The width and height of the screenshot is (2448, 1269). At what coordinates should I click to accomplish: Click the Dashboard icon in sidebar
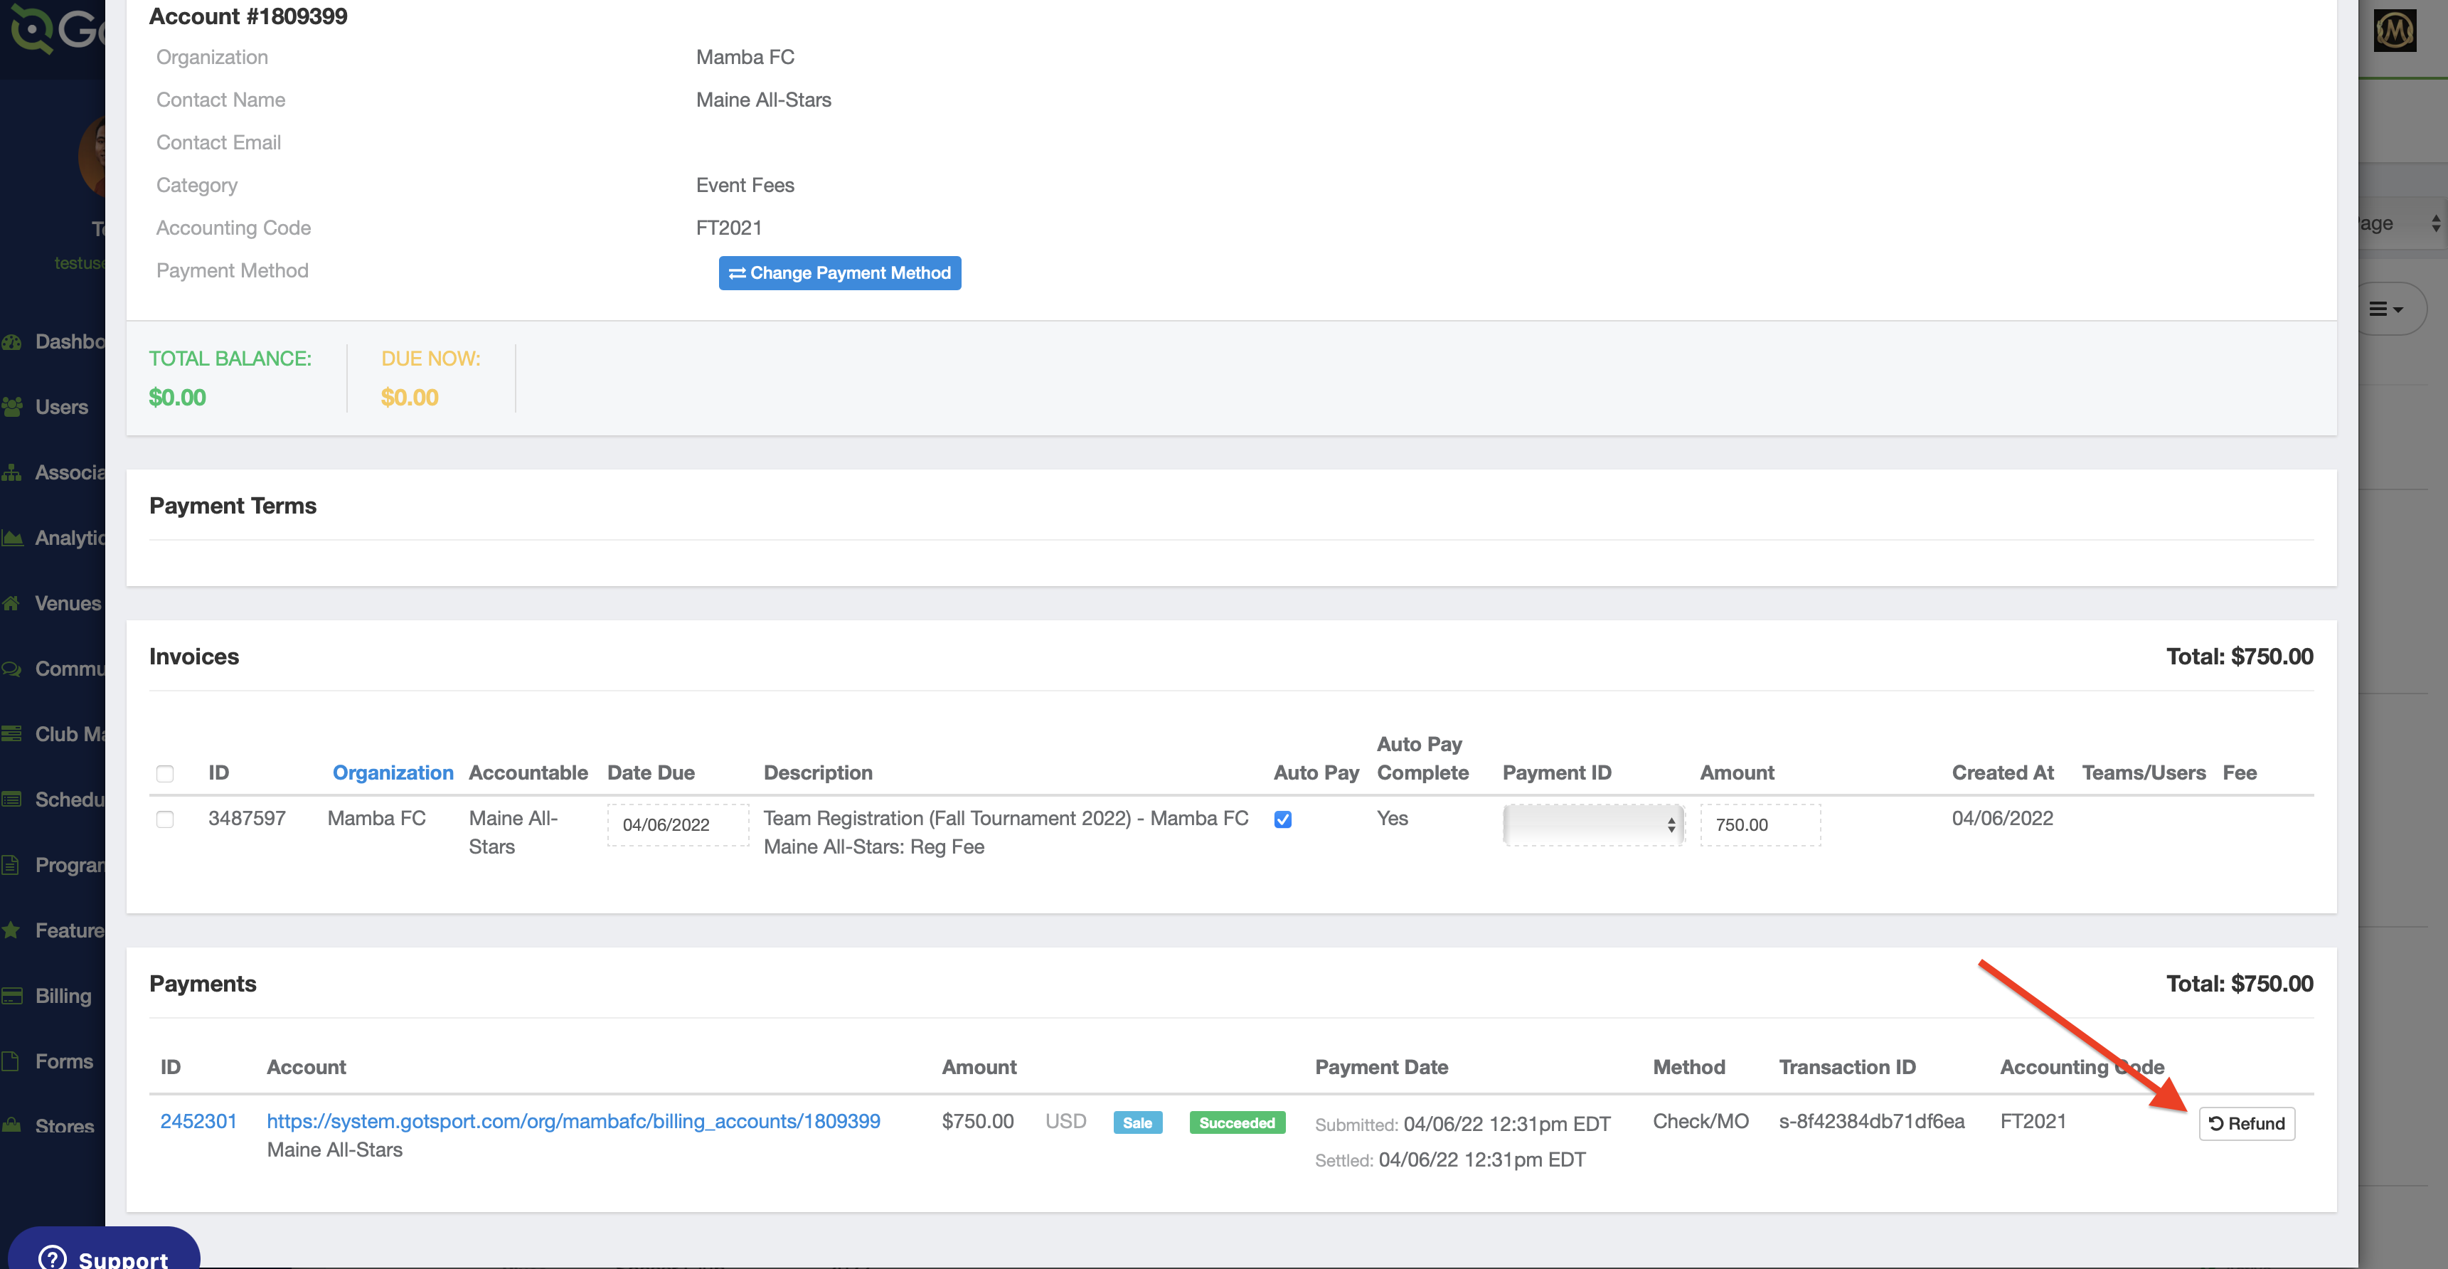pyautogui.click(x=11, y=342)
